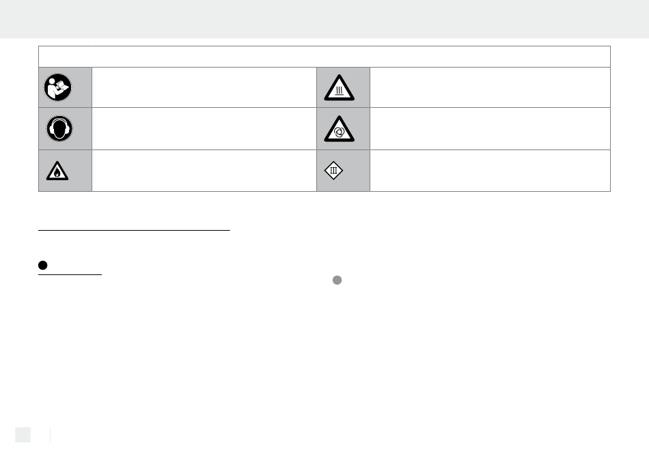The width and height of the screenshot is (649, 458).
Task: Select the protection class III diamond icon
Action: (x=333, y=171)
